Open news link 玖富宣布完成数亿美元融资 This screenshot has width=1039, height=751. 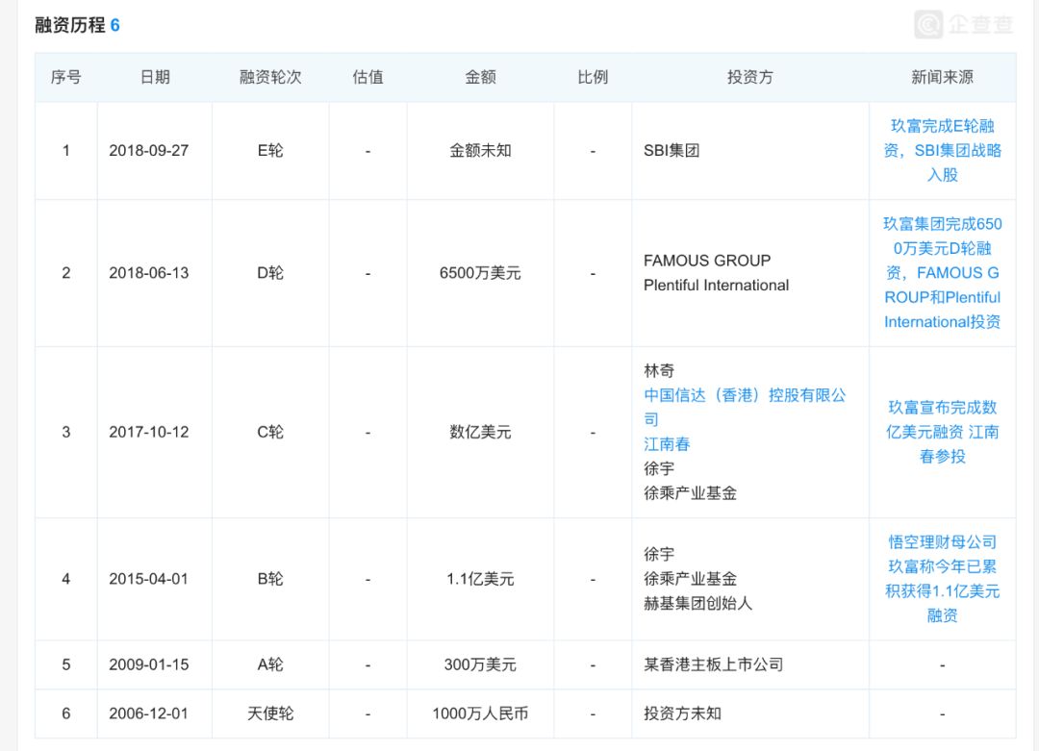(x=942, y=431)
